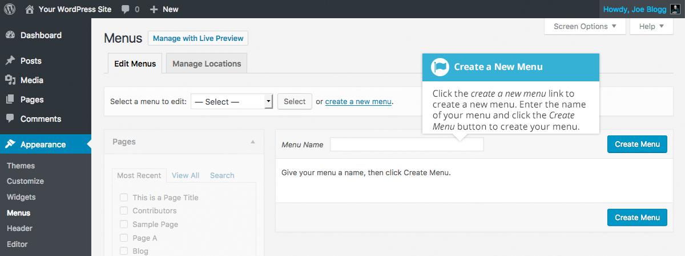Open the Comments sidebar menu item
The width and height of the screenshot is (685, 256).
coord(46,119)
